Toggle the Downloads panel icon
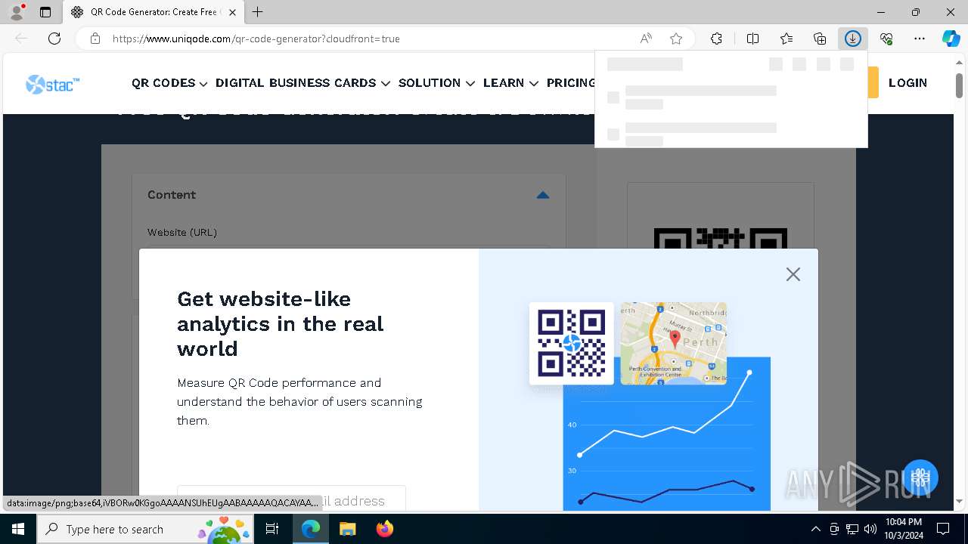Image resolution: width=968 pixels, height=544 pixels. point(853,39)
